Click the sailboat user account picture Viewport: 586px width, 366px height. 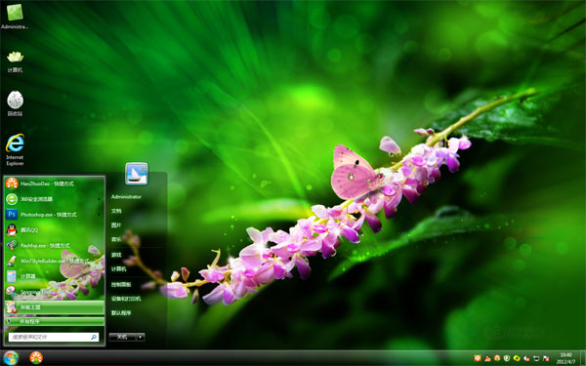[137, 174]
